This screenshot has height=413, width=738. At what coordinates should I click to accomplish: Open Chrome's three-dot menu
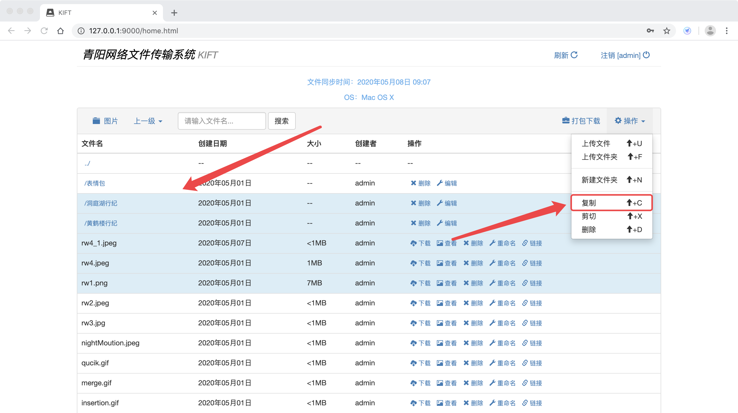726,31
